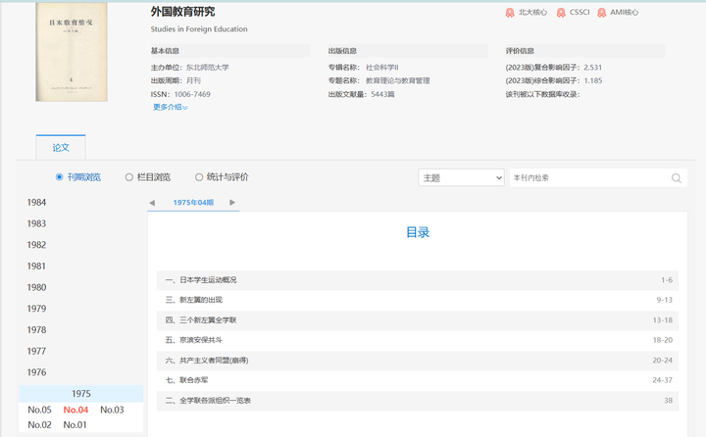Click ISSN 1006-7469 text
The width and height of the screenshot is (706, 437).
pyautogui.click(x=180, y=94)
